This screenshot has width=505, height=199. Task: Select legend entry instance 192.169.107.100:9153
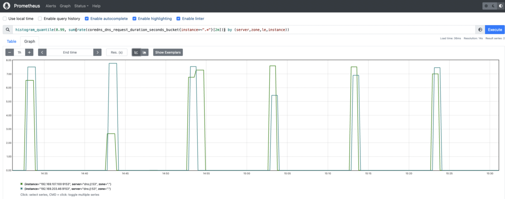point(68,184)
